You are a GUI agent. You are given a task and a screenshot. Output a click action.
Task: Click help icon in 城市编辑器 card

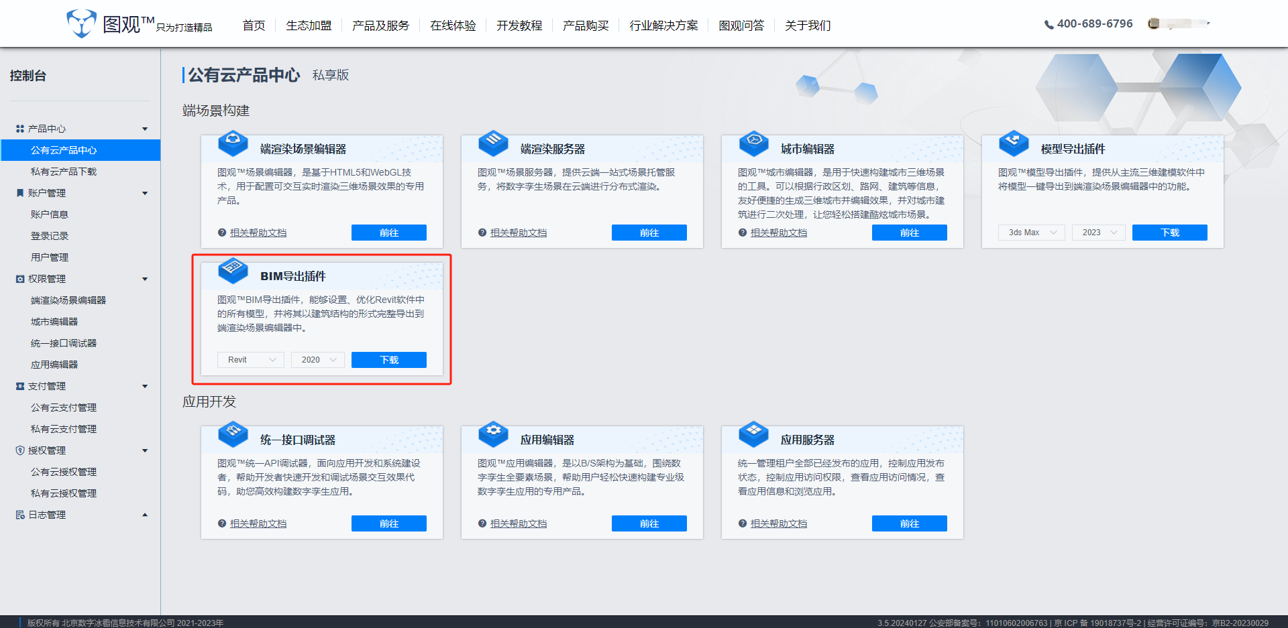[743, 233]
